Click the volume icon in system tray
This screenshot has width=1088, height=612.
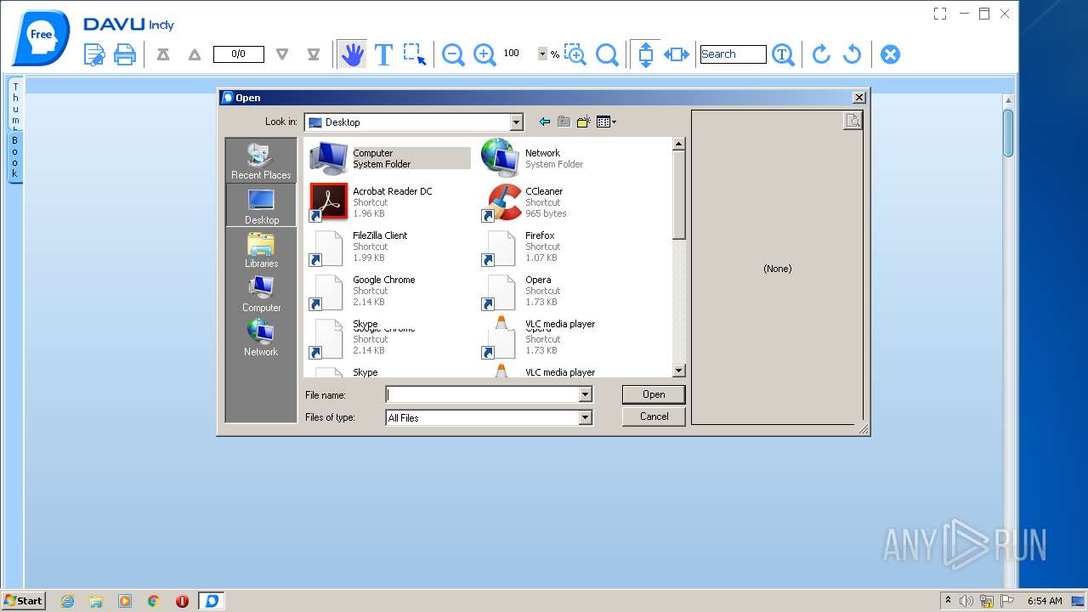coord(966,601)
